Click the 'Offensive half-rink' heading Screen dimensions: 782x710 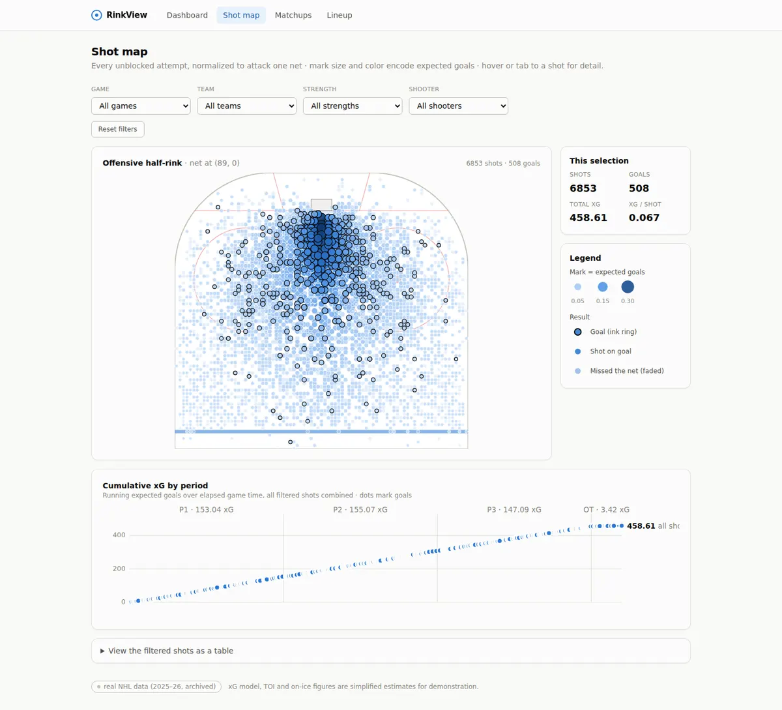(142, 163)
